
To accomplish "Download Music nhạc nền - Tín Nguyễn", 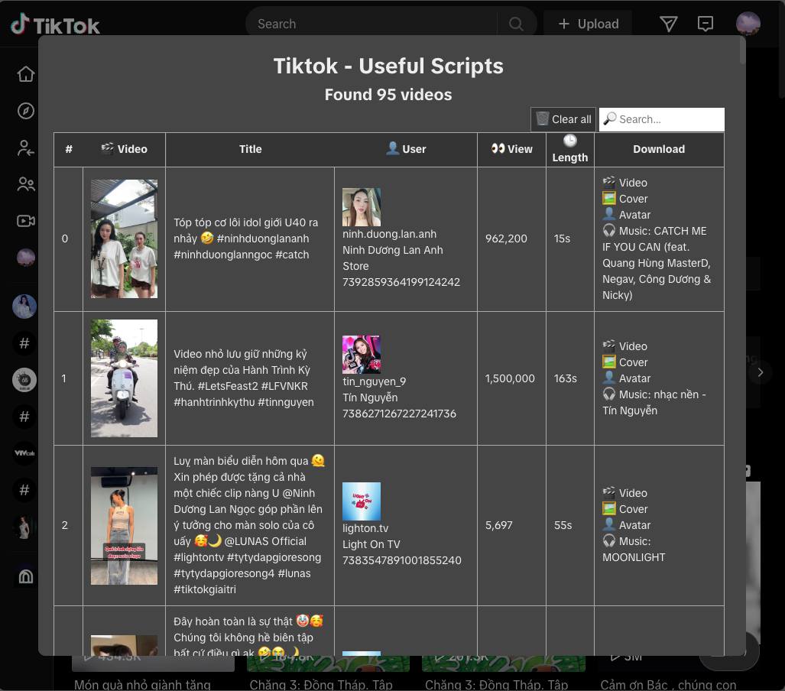I will (654, 403).
